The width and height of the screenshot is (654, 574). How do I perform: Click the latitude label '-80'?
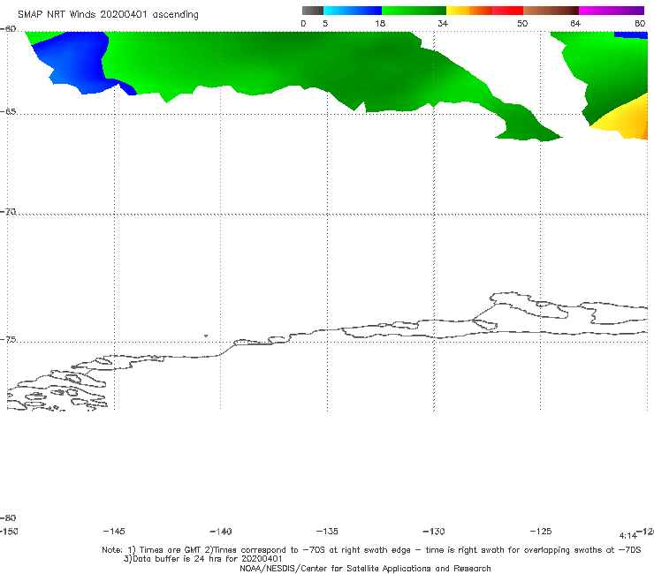coord(8,518)
